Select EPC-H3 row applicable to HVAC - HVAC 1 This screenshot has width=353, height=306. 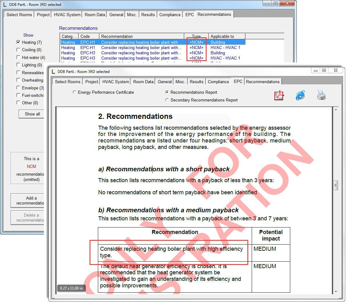click(x=153, y=58)
